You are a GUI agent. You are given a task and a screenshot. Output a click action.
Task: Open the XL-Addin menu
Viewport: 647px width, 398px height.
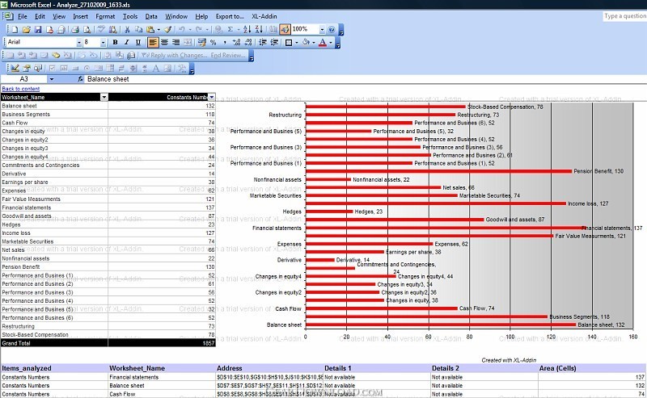click(x=264, y=16)
